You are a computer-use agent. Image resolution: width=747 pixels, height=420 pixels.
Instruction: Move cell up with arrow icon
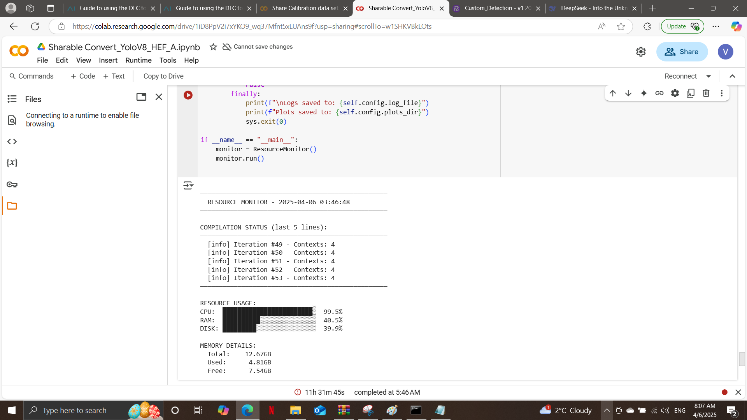point(613,93)
